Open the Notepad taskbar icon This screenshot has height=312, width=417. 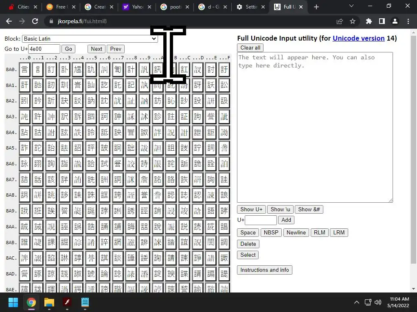85,302
